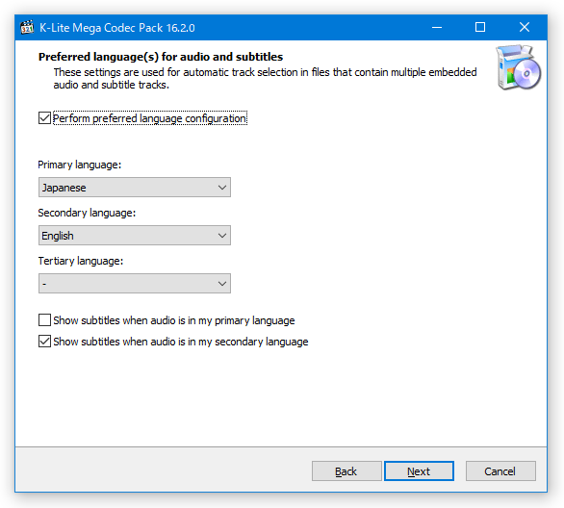Click the installer box and disc icon

click(x=518, y=67)
